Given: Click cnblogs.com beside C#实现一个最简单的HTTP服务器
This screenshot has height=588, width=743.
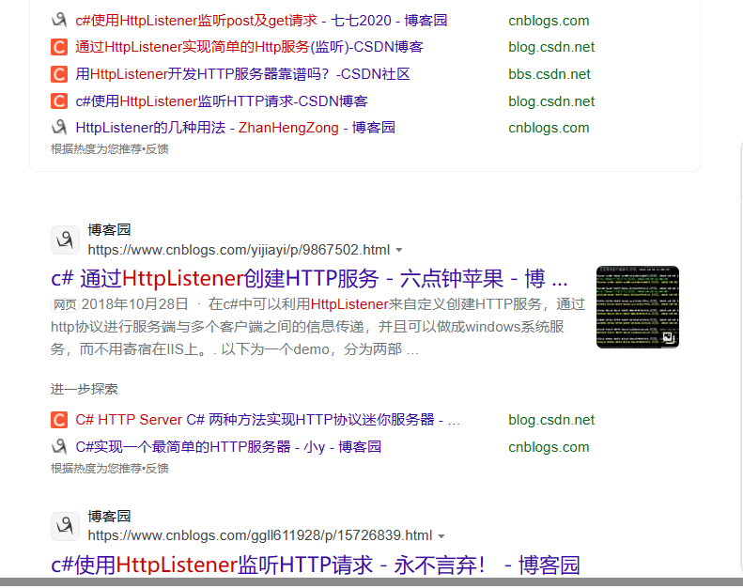Looking at the screenshot, I should 549,447.
